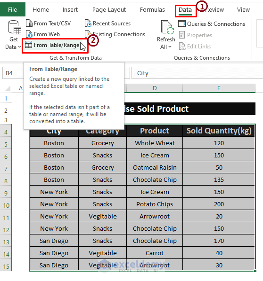Click Grocery cell in row 7
Viewport: 263px width, 281px height.
[102, 167]
